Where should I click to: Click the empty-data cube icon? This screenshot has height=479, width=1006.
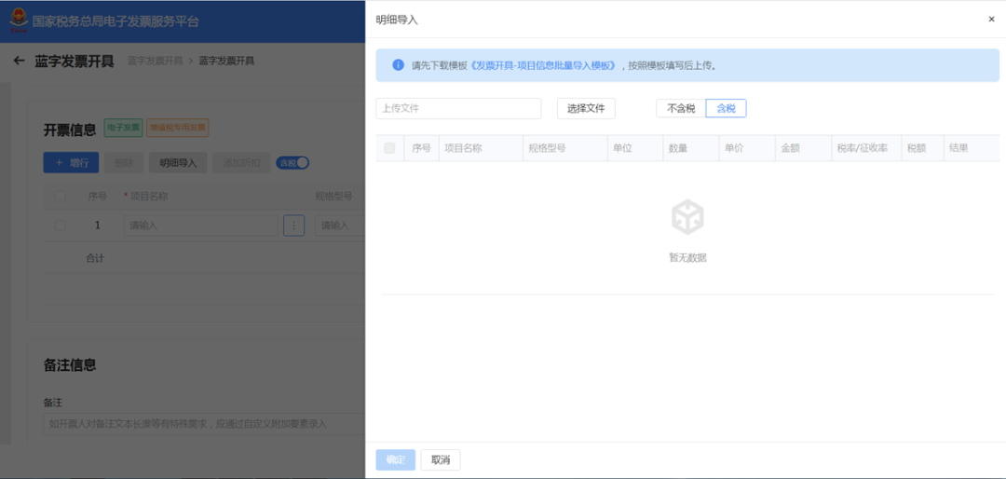pos(687,218)
